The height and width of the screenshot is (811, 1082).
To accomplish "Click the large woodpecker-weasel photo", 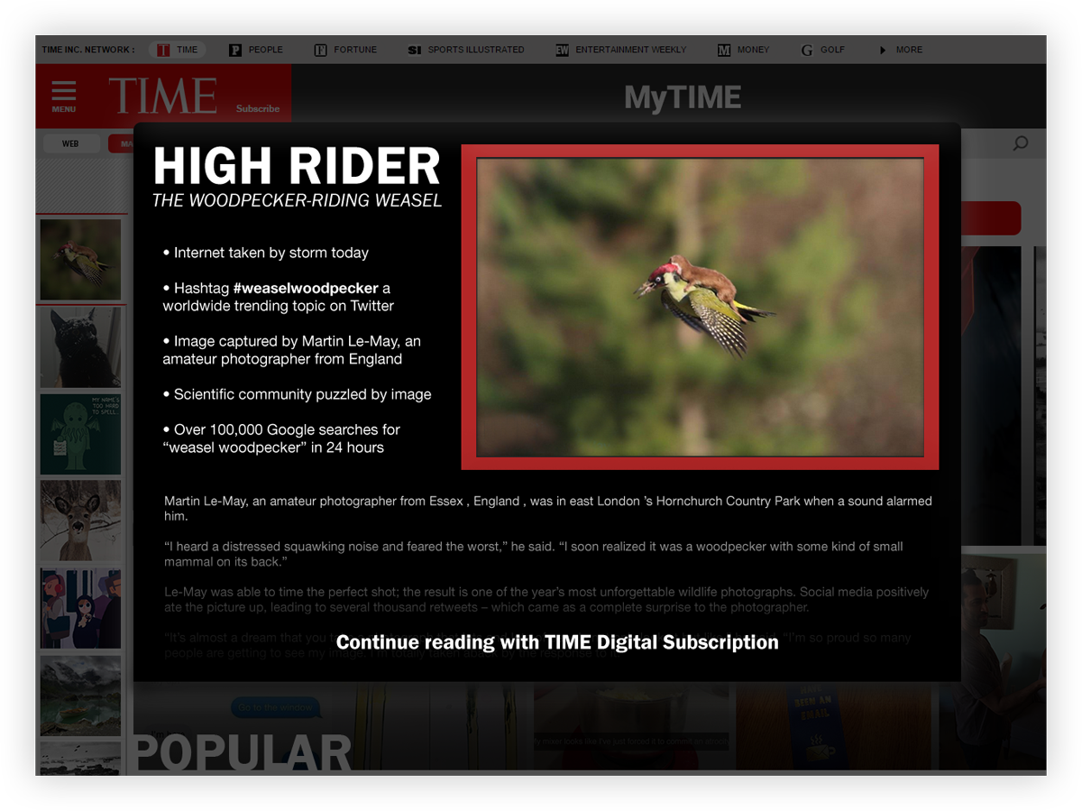I will coord(700,308).
